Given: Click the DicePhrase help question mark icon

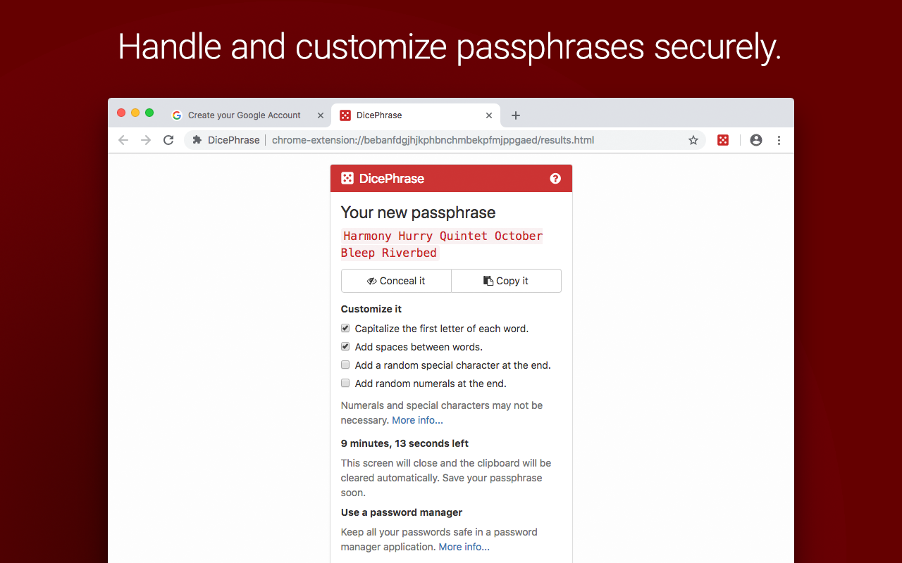Looking at the screenshot, I should pyautogui.click(x=555, y=179).
